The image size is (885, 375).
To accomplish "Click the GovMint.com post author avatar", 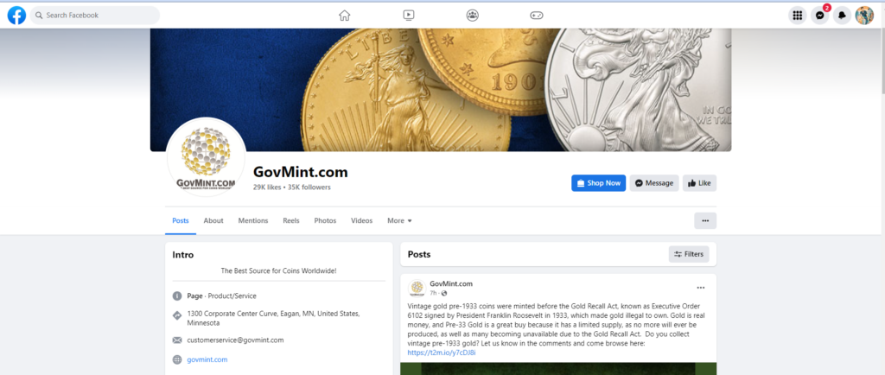I will [417, 288].
